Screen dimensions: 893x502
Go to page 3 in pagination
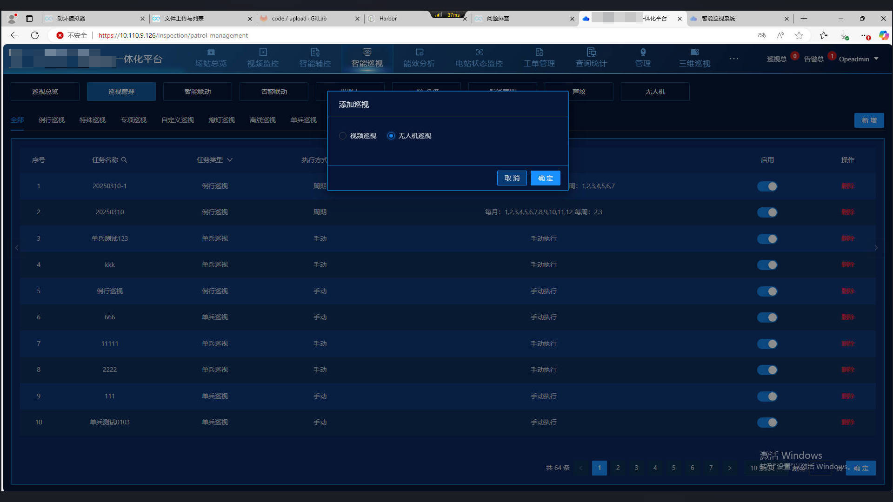(x=636, y=468)
